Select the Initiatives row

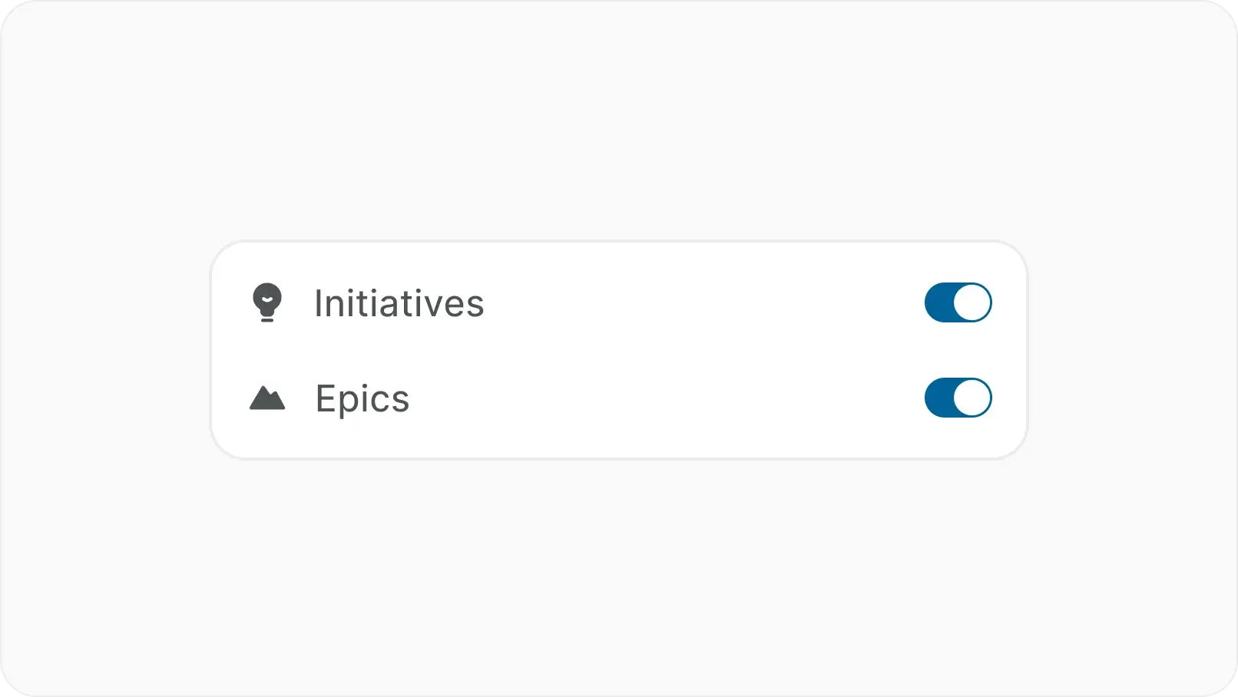coord(614,302)
